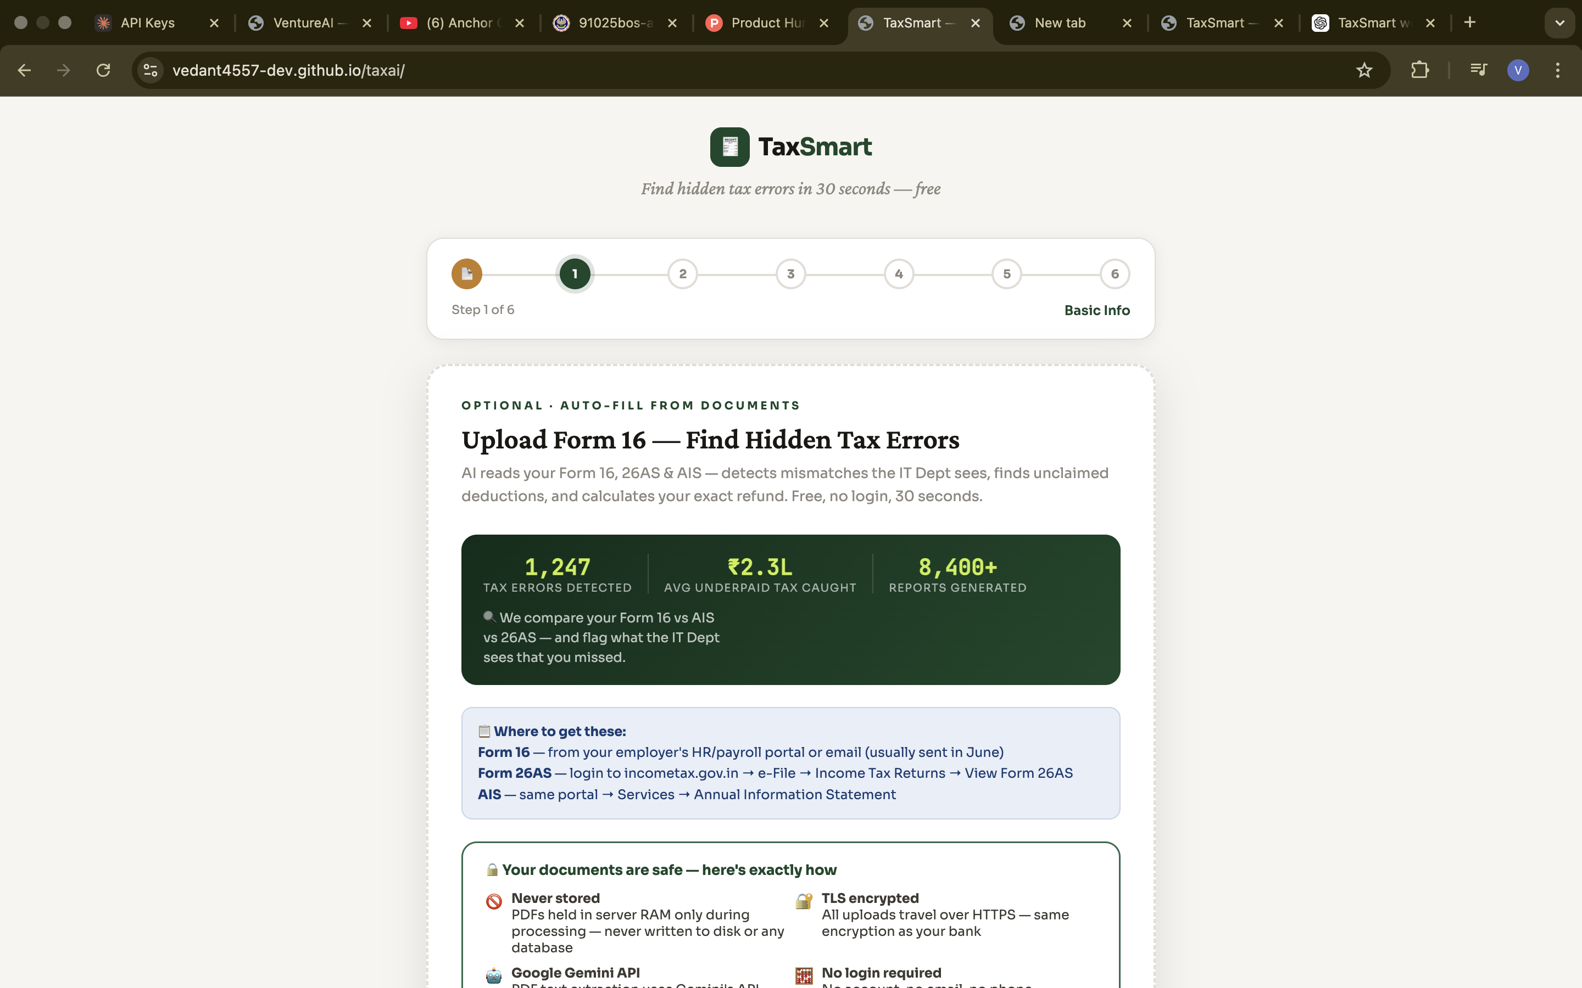Expand the tab search dropdown arrow
Viewport: 1582px width, 988px height.
(1560, 23)
